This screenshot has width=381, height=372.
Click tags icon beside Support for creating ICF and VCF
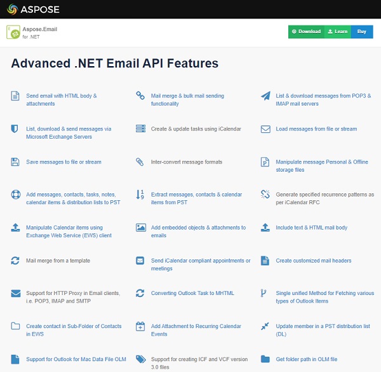click(141, 359)
